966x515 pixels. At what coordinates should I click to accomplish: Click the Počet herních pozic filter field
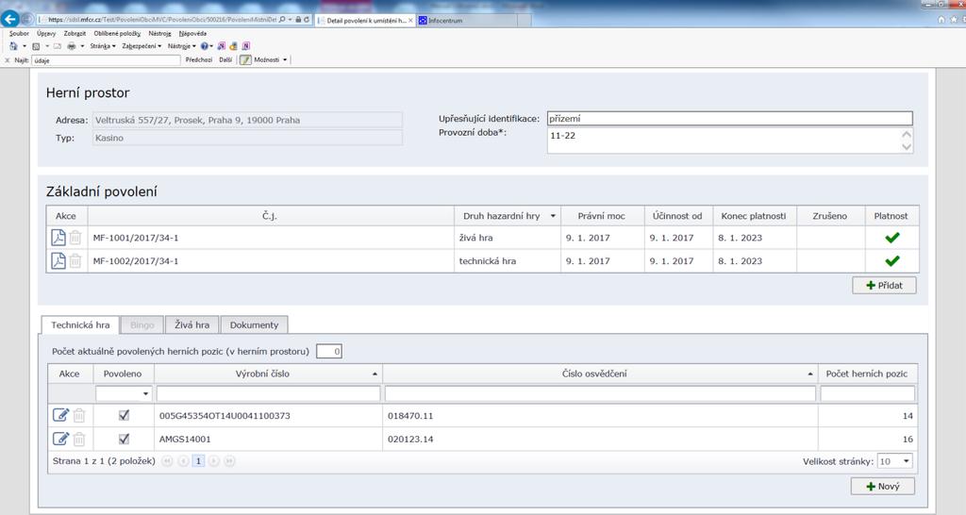pyautogui.click(x=868, y=393)
